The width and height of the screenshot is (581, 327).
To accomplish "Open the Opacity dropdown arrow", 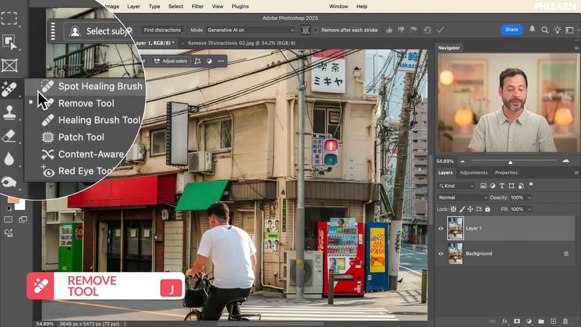I will tap(529, 197).
